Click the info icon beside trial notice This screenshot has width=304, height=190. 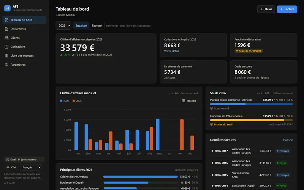[8, 160]
